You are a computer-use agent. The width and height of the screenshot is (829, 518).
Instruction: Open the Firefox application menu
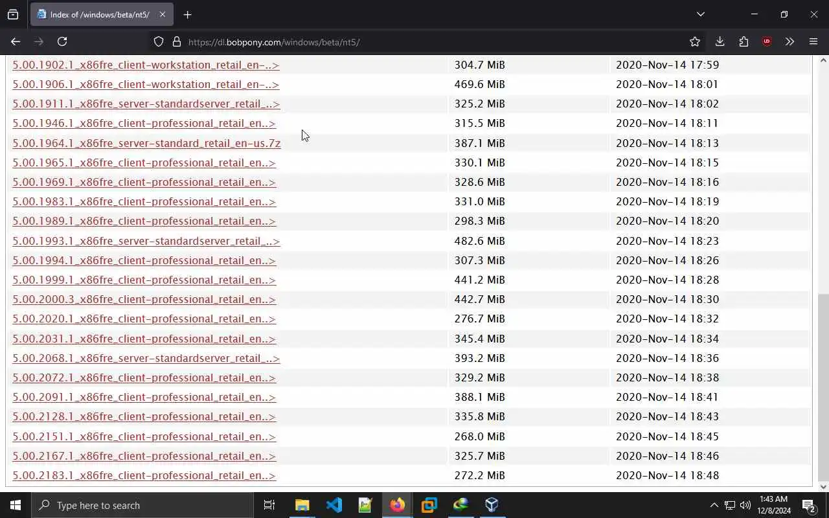tap(813, 41)
